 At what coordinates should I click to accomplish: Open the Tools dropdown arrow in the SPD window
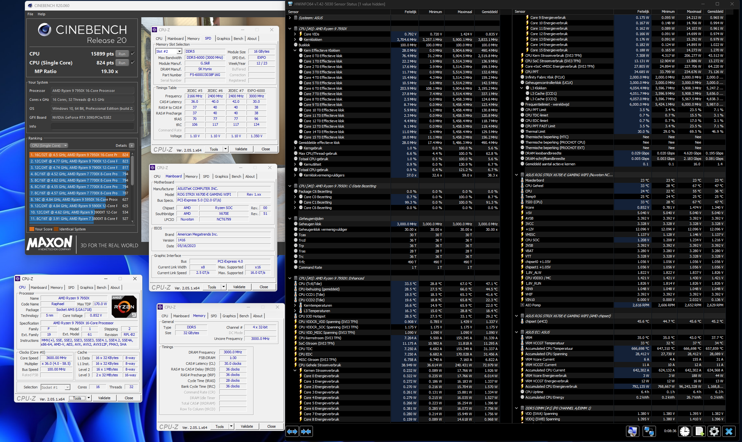[225, 149]
